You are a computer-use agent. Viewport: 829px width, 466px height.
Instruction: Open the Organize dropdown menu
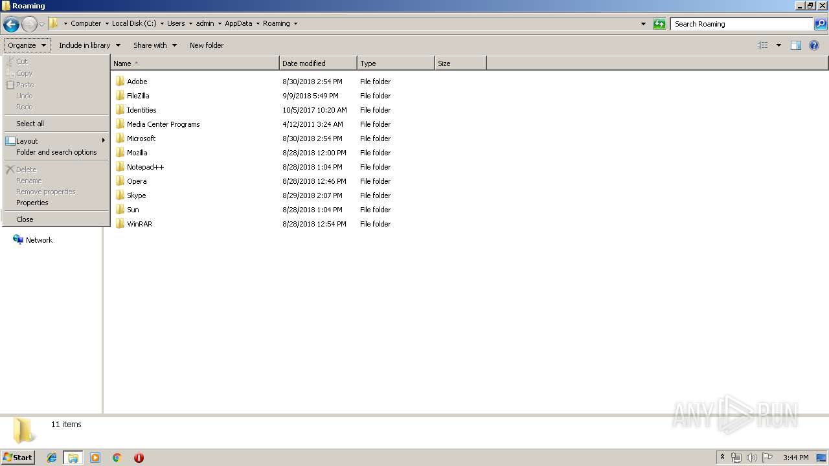[27, 45]
